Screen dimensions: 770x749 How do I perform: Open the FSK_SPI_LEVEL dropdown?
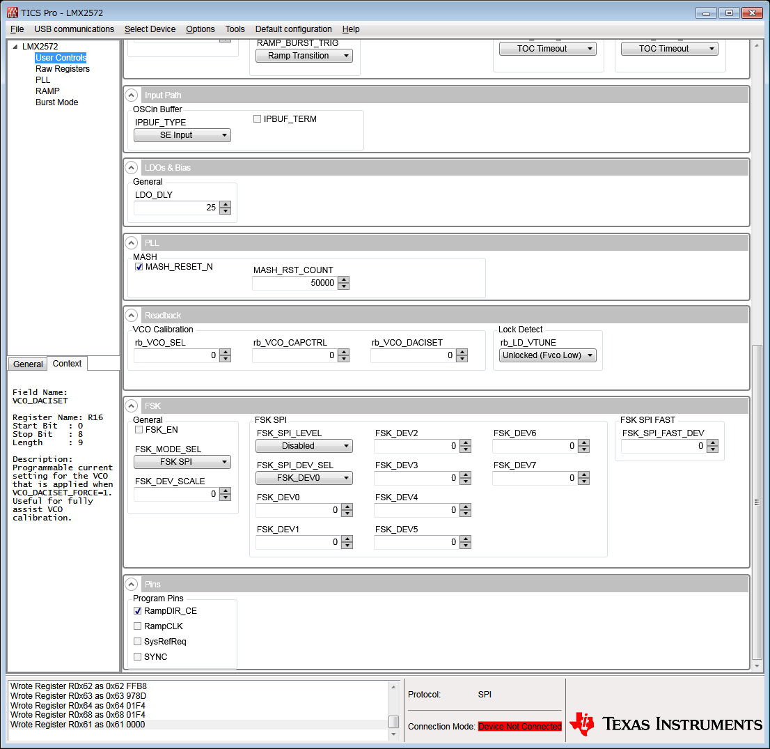(304, 446)
